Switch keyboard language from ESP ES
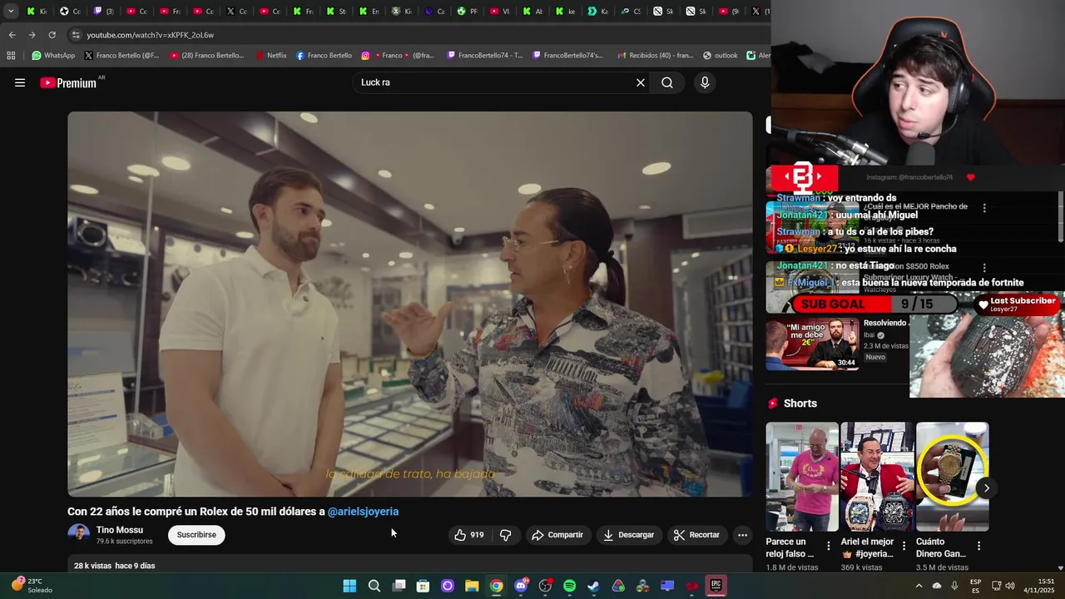The image size is (1065, 599). click(x=975, y=586)
